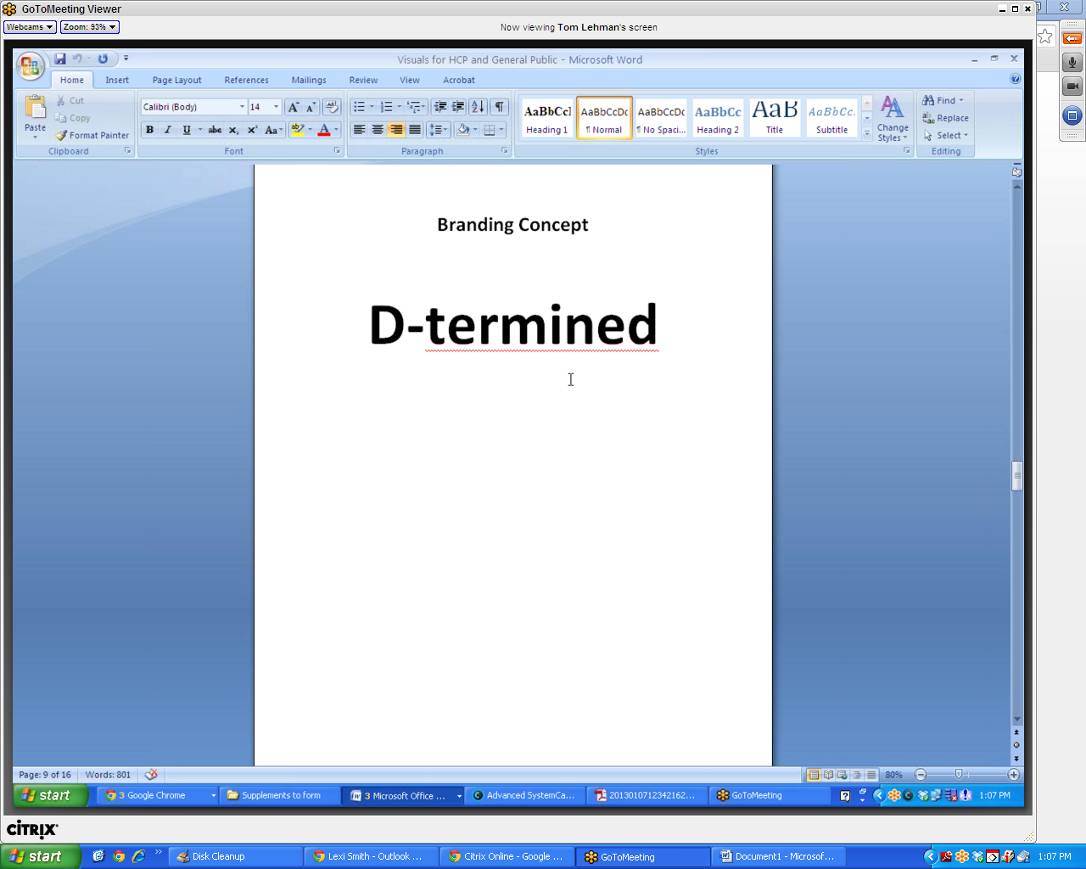Open the font size dropdown
Viewport: 1086px width, 869px height.
pyautogui.click(x=276, y=107)
